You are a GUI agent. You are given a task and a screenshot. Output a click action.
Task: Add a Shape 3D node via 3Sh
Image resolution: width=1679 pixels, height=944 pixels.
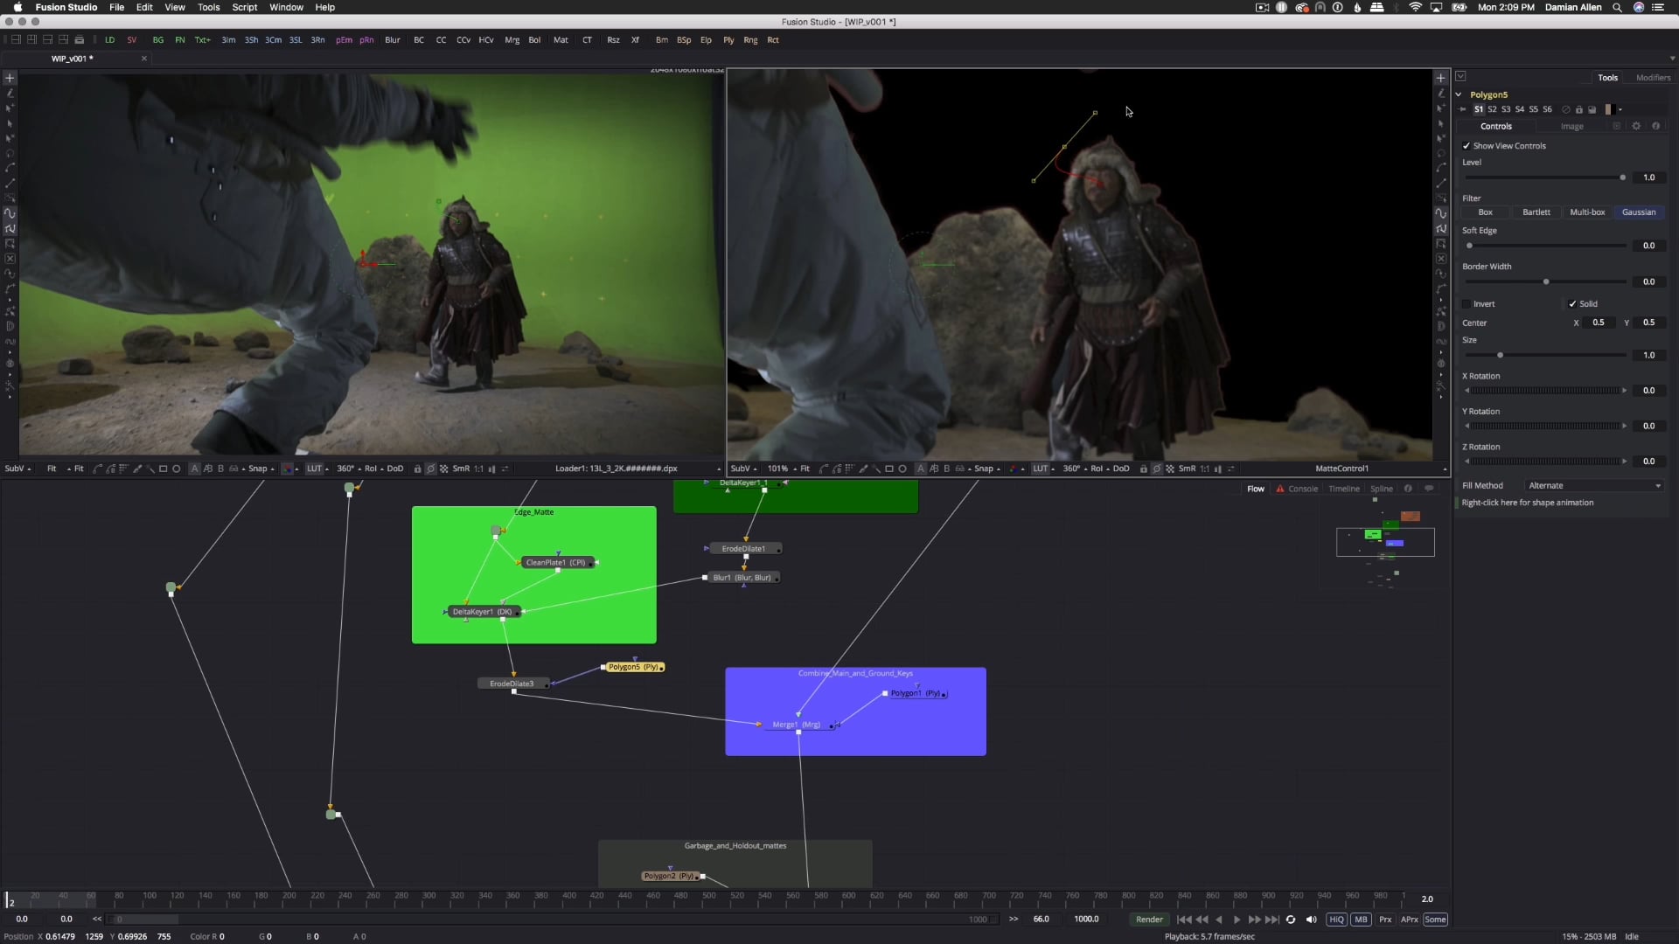[251, 40]
